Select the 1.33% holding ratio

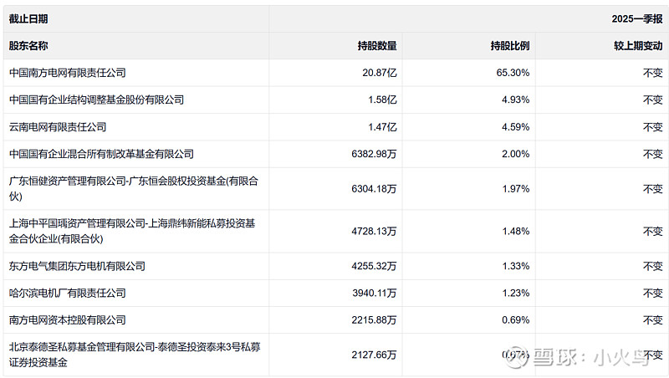pyautogui.click(x=515, y=266)
